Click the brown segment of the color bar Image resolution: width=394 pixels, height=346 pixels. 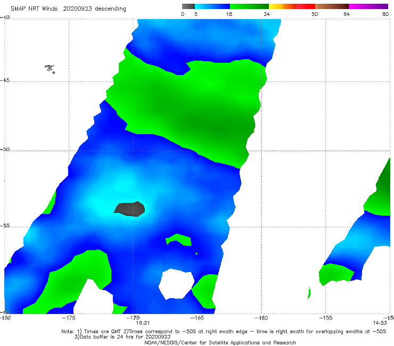[332, 6]
